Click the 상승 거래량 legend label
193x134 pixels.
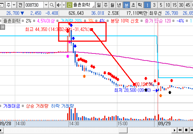(x=37, y=106)
